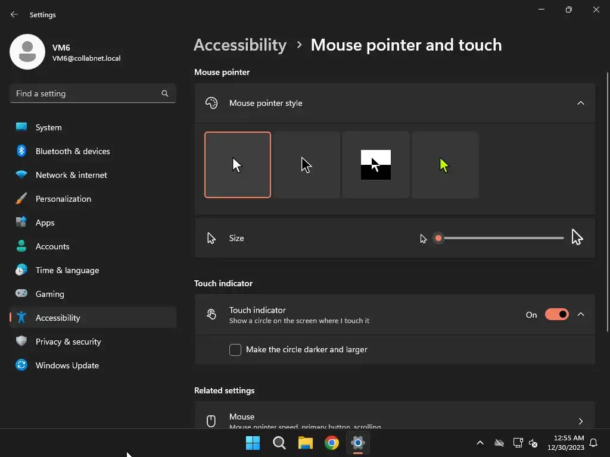Click the Touch indicator hand icon

coord(211,314)
